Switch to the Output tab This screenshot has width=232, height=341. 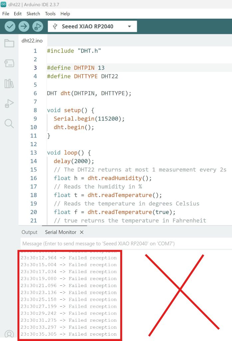pyautogui.click(x=29, y=232)
